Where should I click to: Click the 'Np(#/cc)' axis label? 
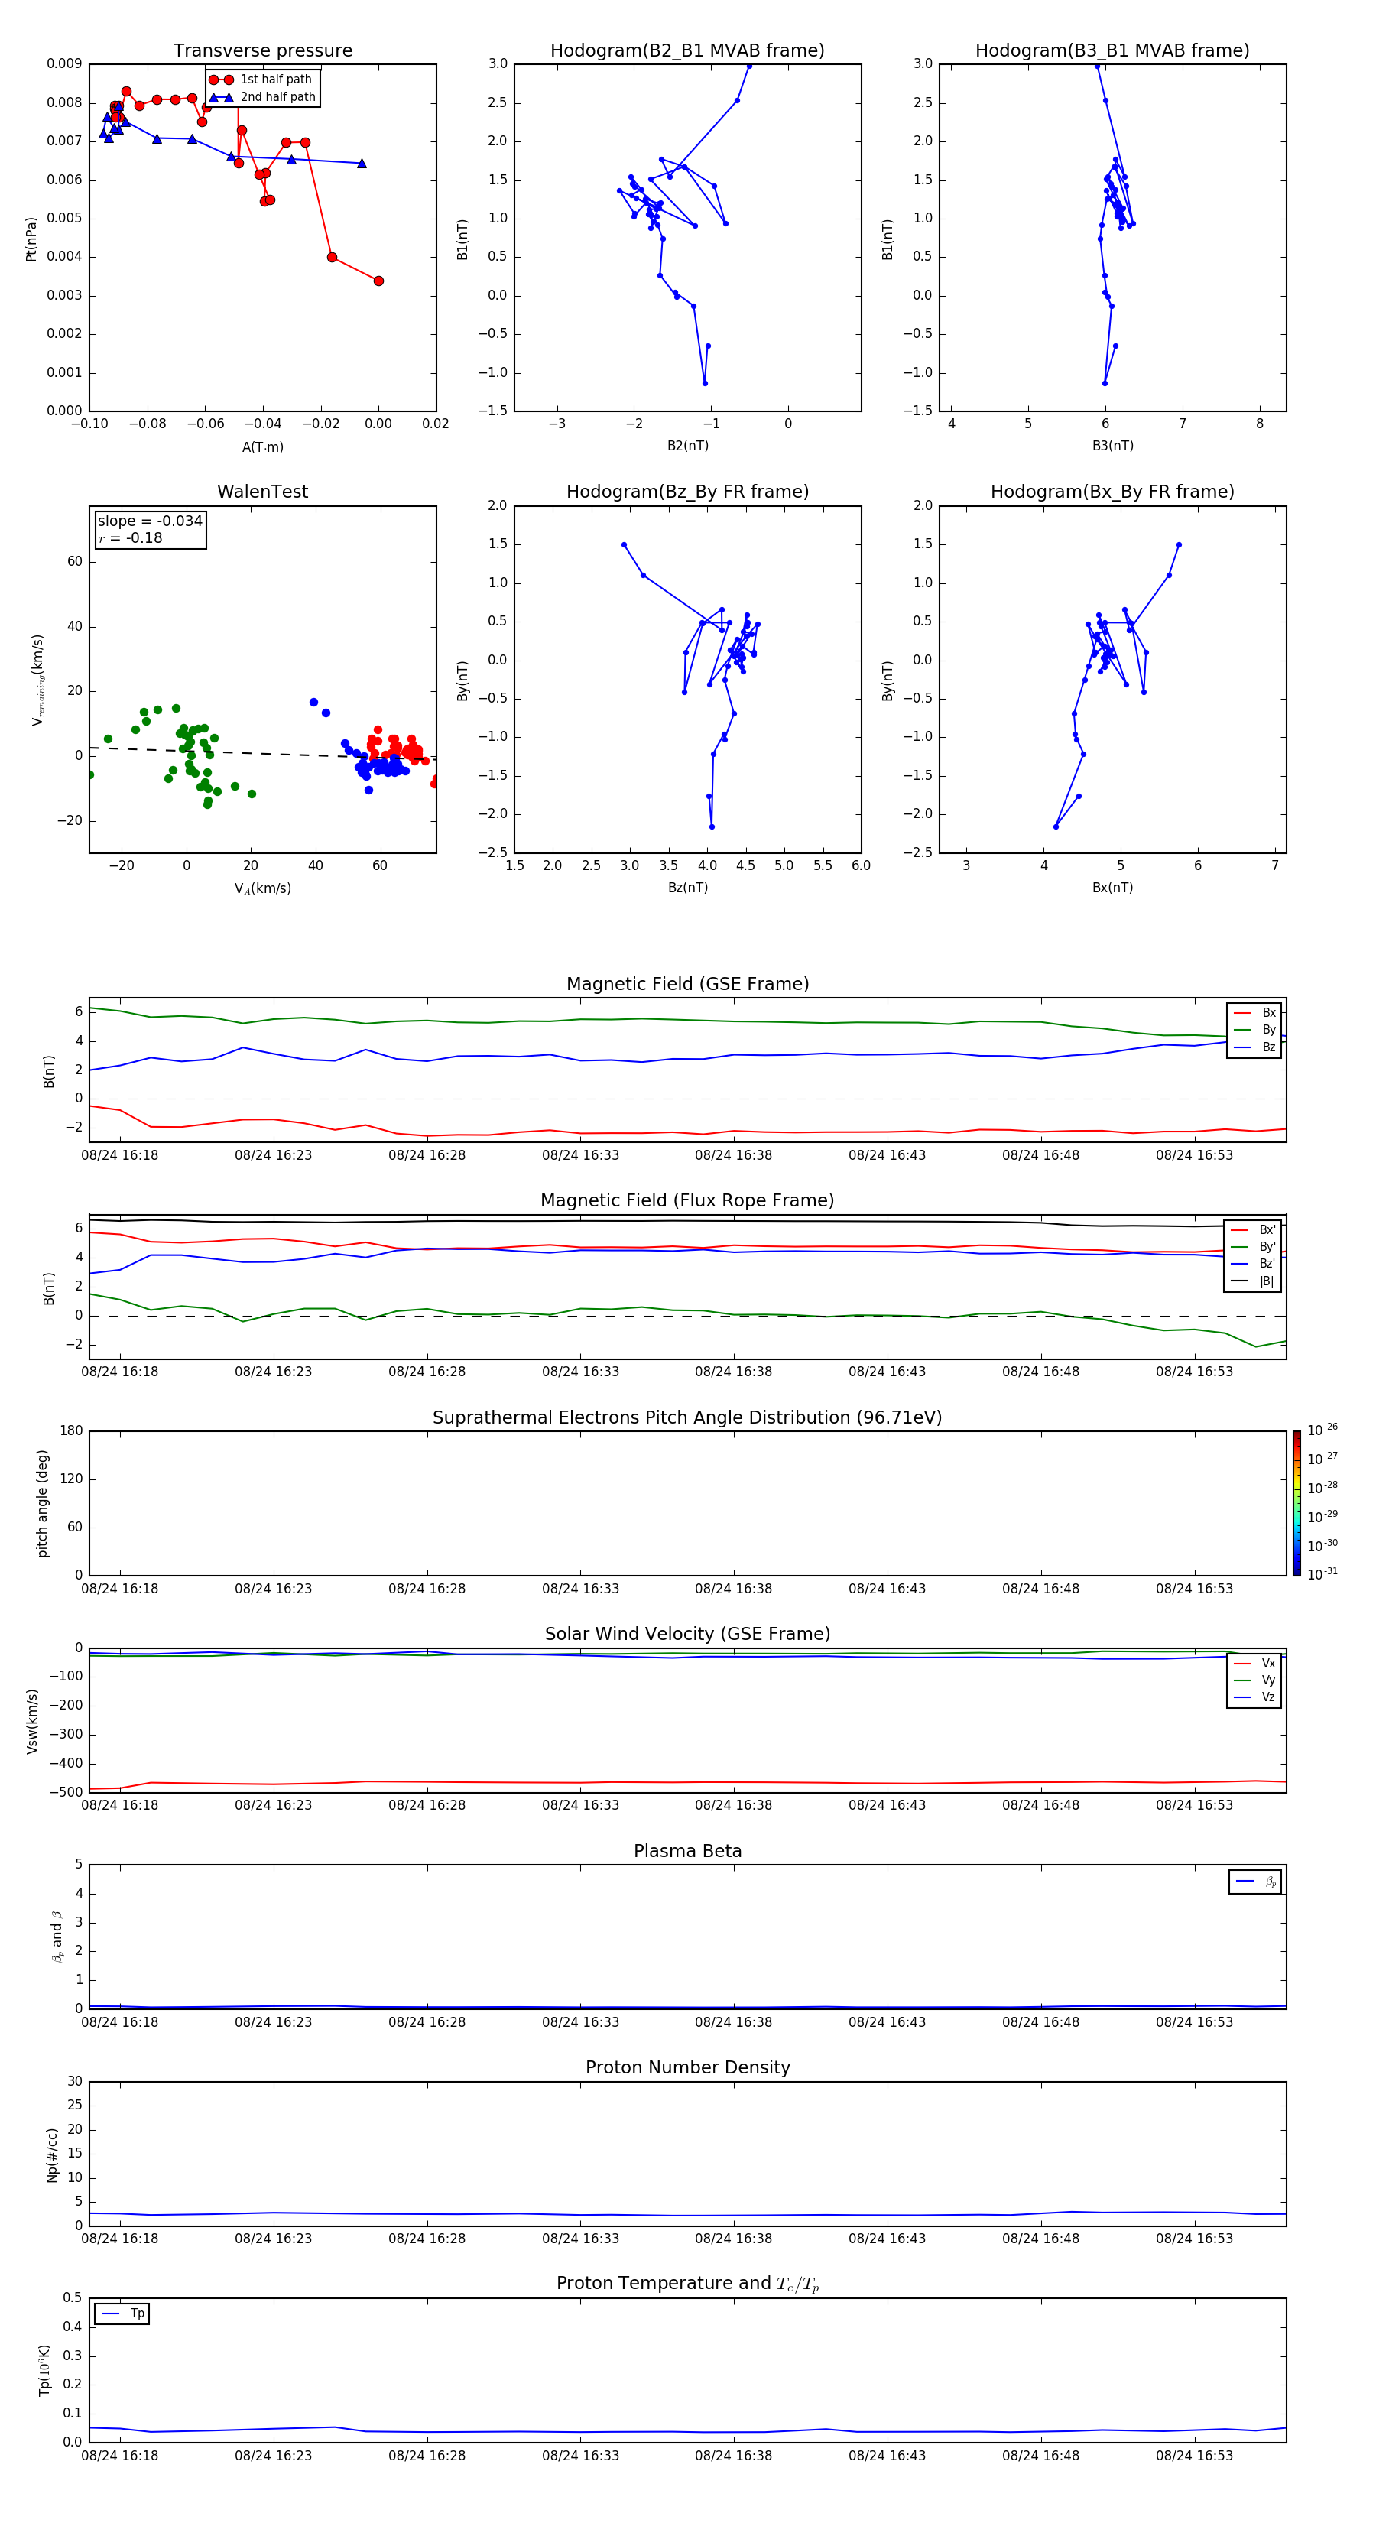pos(53,2154)
